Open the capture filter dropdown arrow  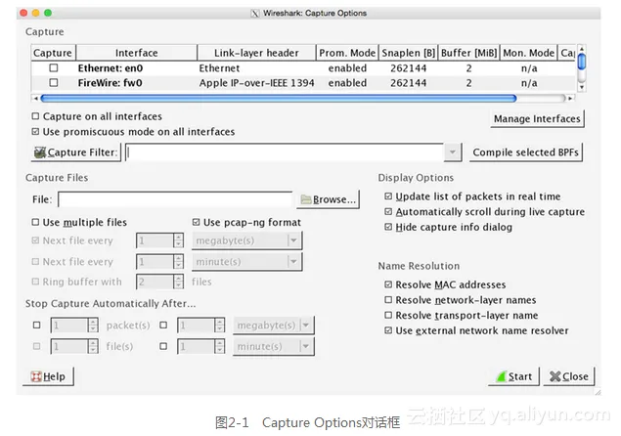click(452, 153)
